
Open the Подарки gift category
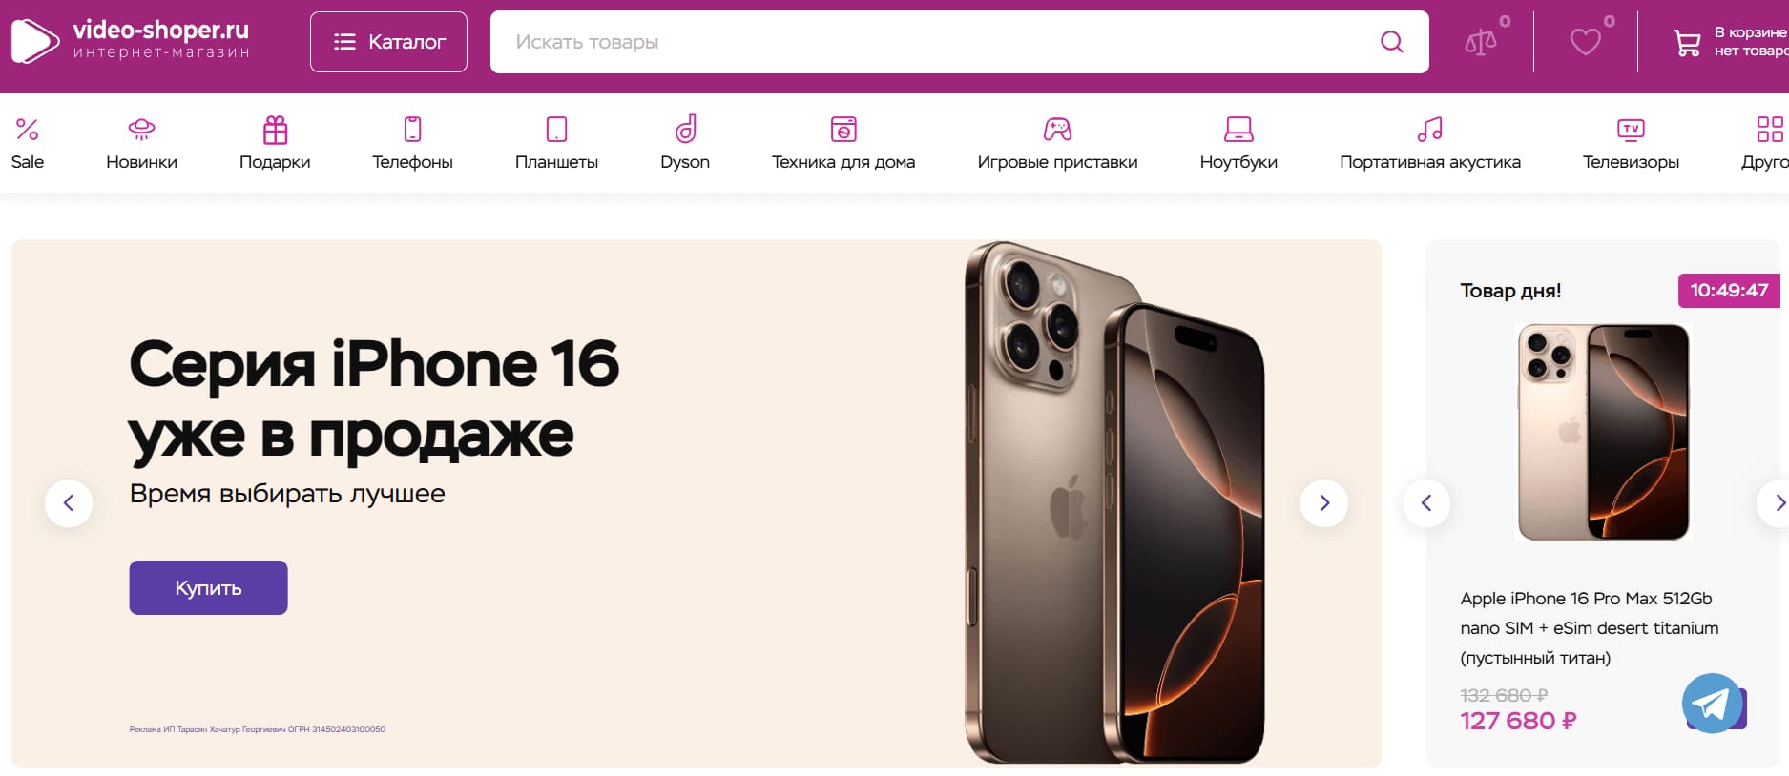pos(275,143)
